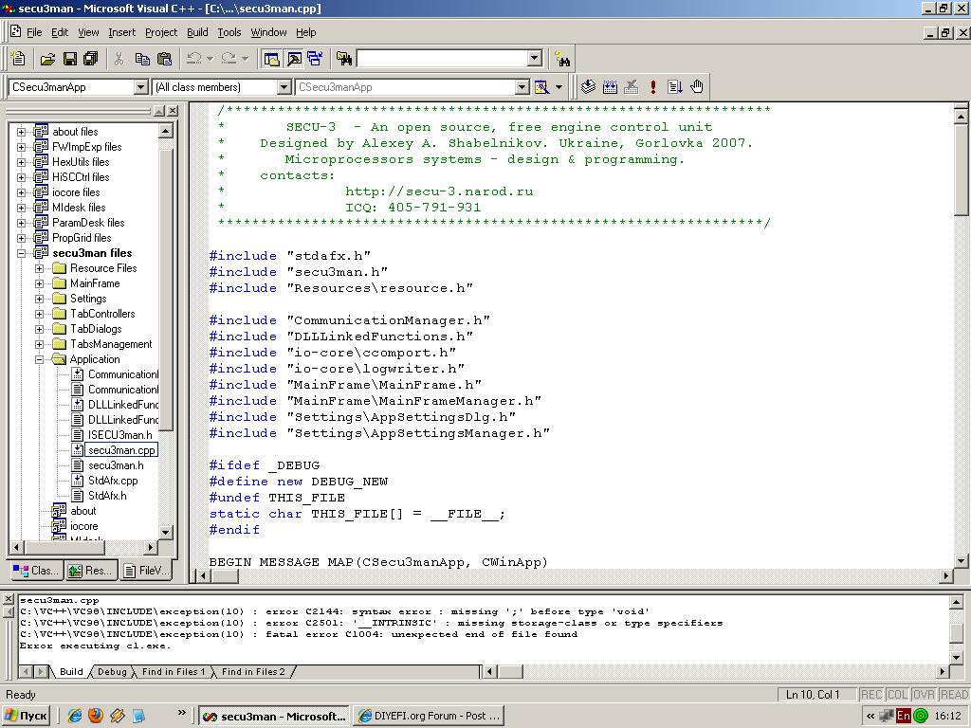Viewport: 971px width, 728px height.
Task: Click the Insert/Remove Breakpoint hand icon
Action: pos(697,87)
